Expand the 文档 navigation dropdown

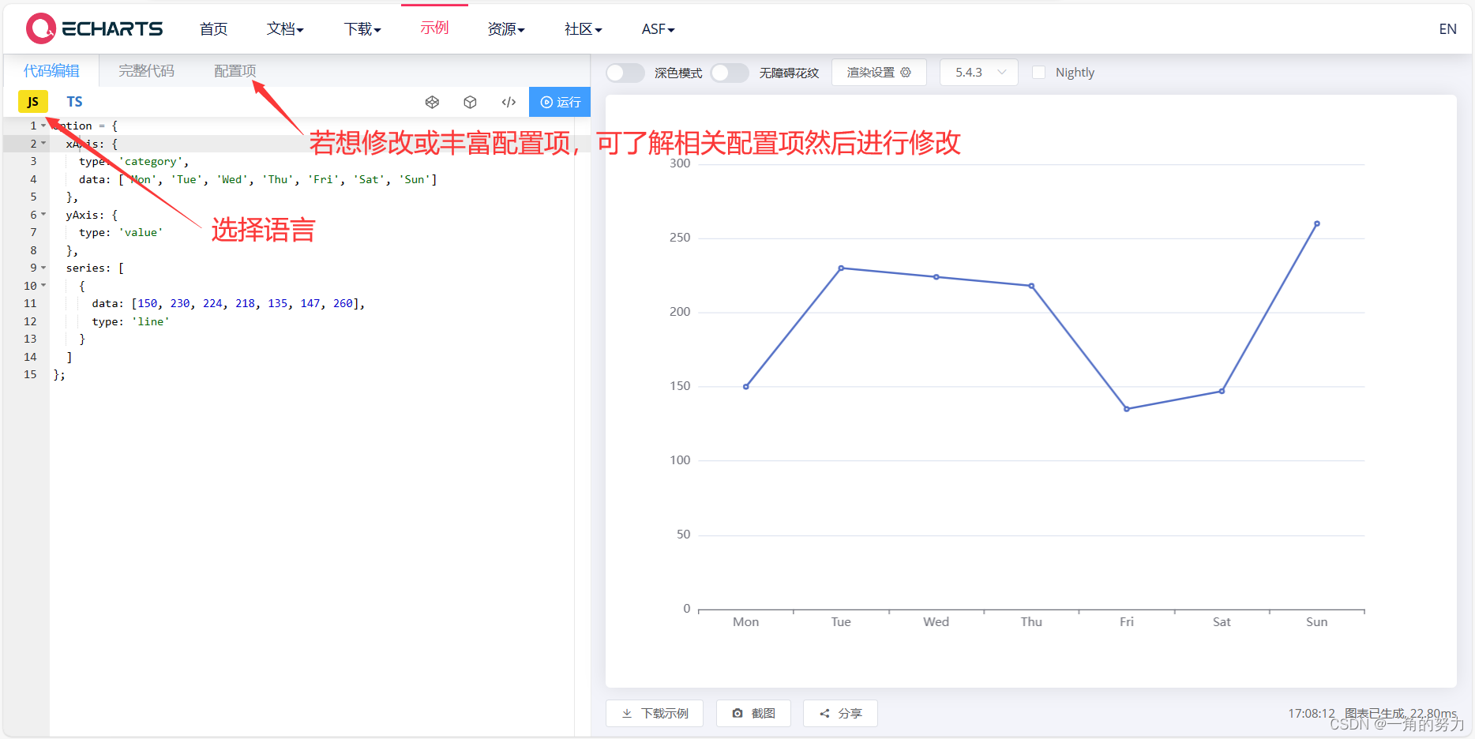tap(284, 28)
